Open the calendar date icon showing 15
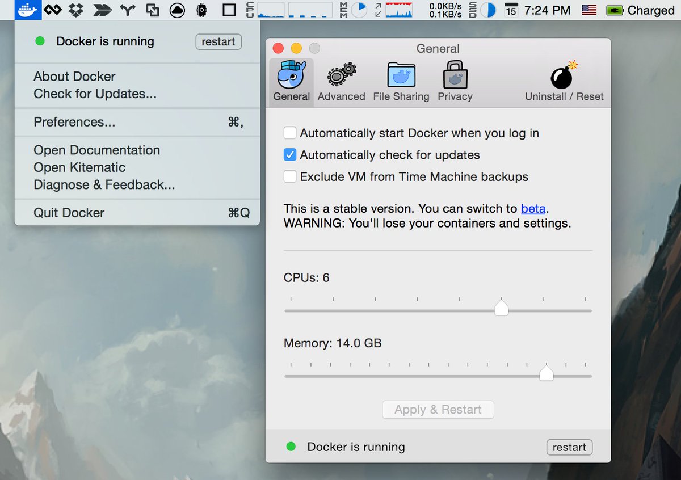 pyautogui.click(x=511, y=10)
